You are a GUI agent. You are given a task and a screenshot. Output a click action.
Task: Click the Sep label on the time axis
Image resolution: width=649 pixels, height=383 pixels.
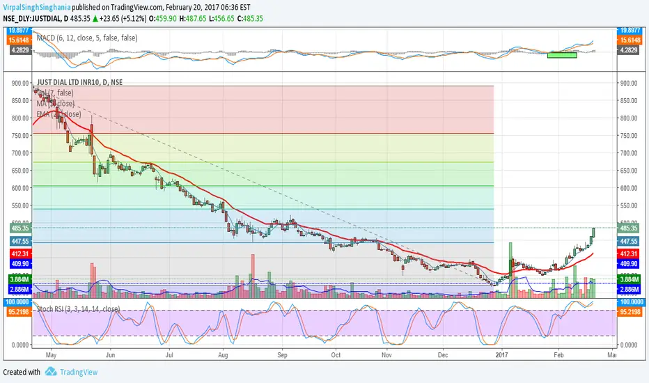point(282,355)
